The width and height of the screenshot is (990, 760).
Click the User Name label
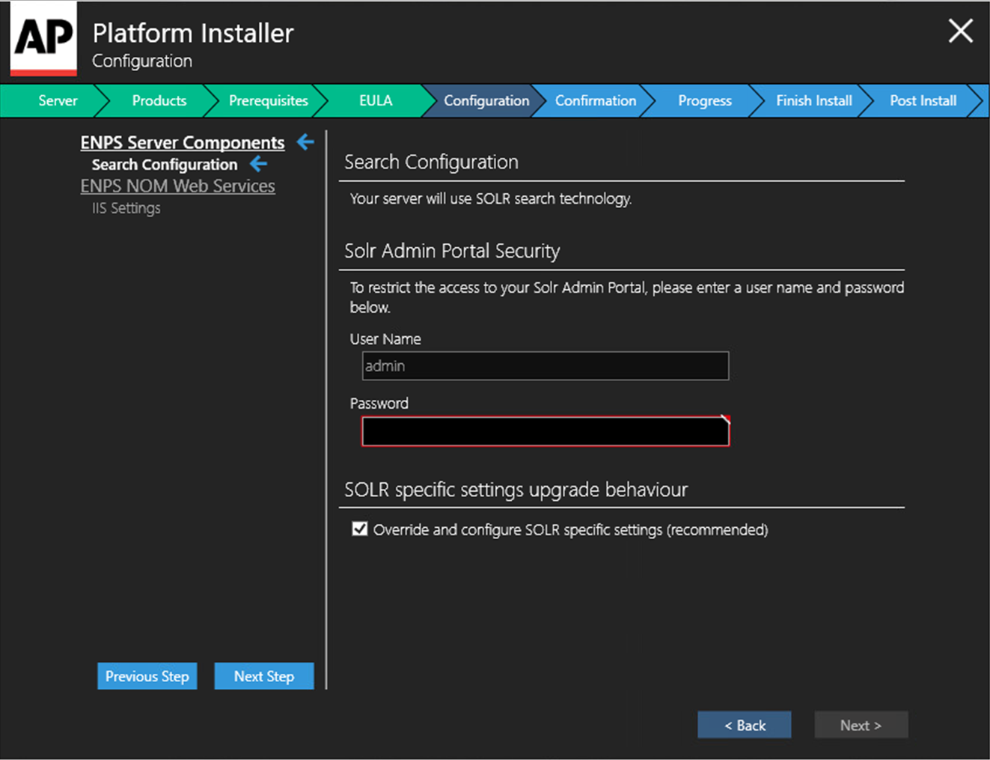pyautogui.click(x=385, y=339)
